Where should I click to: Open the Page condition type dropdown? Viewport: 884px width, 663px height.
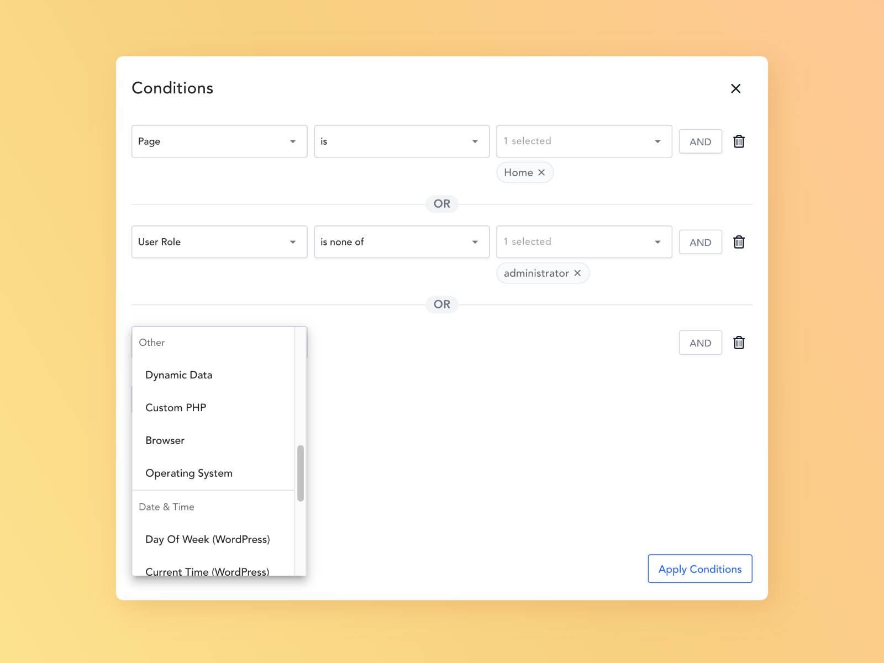tap(219, 141)
